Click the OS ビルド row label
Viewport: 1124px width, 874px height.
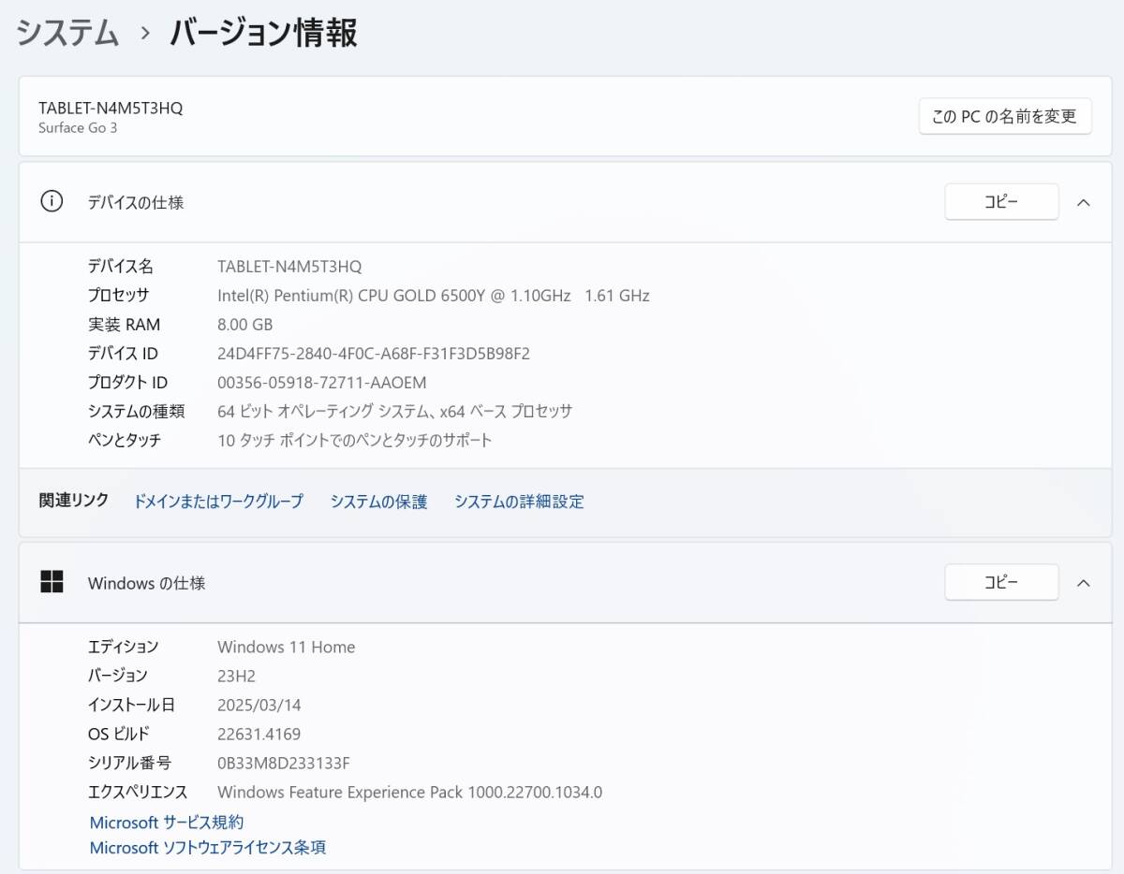[119, 734]
